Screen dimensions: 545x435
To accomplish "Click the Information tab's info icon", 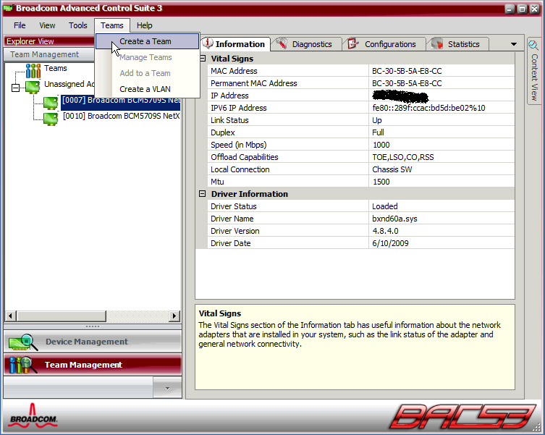I will tap(208, 43).
